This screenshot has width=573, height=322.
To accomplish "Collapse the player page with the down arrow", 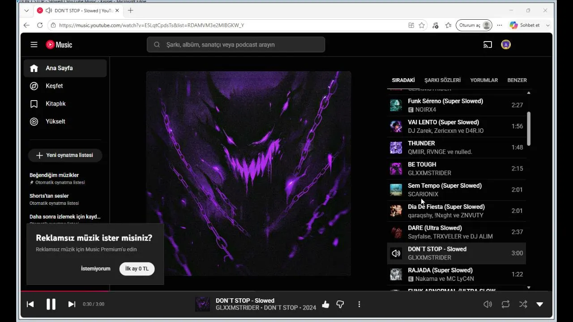I will (x=540, y=305).
